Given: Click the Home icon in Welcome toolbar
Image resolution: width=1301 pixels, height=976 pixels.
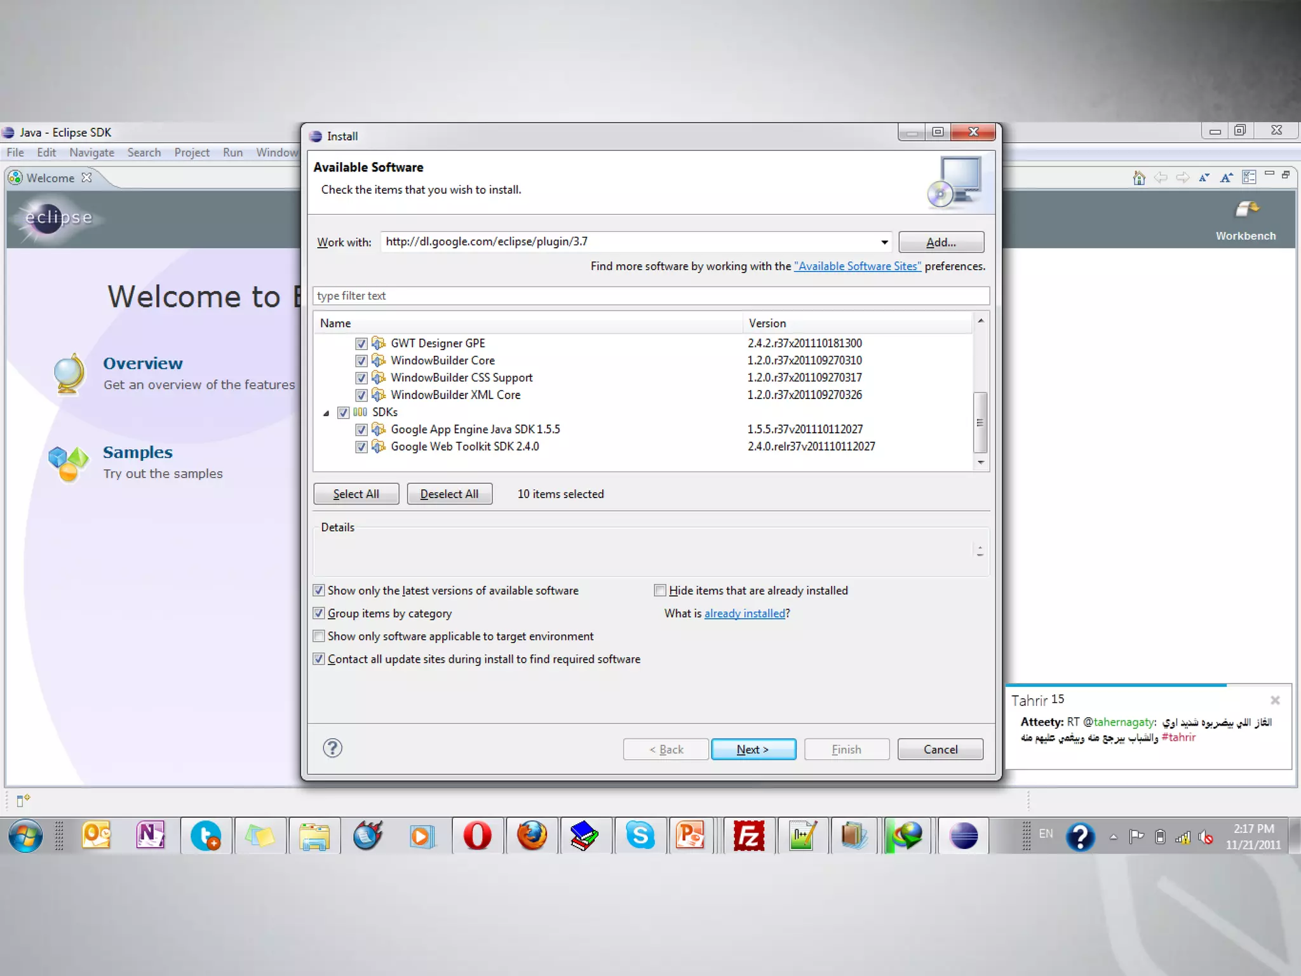Looking at the screenshot, I should [1138, 178].
